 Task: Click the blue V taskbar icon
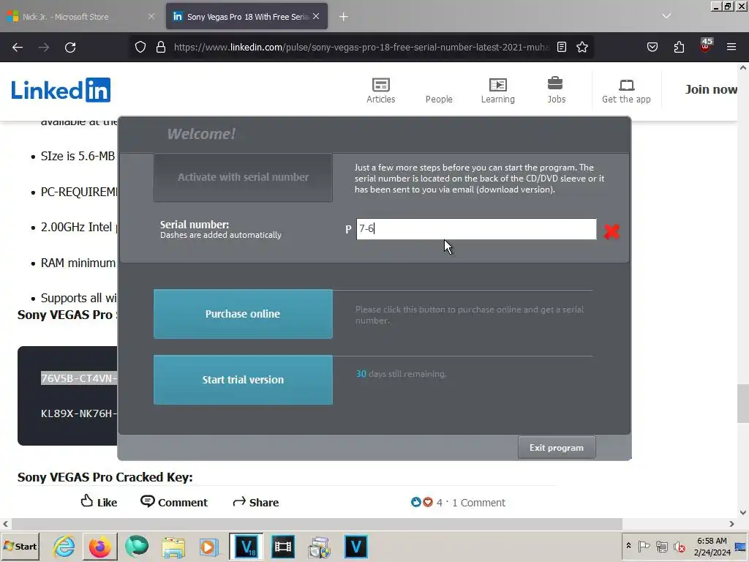coord(356,547)
